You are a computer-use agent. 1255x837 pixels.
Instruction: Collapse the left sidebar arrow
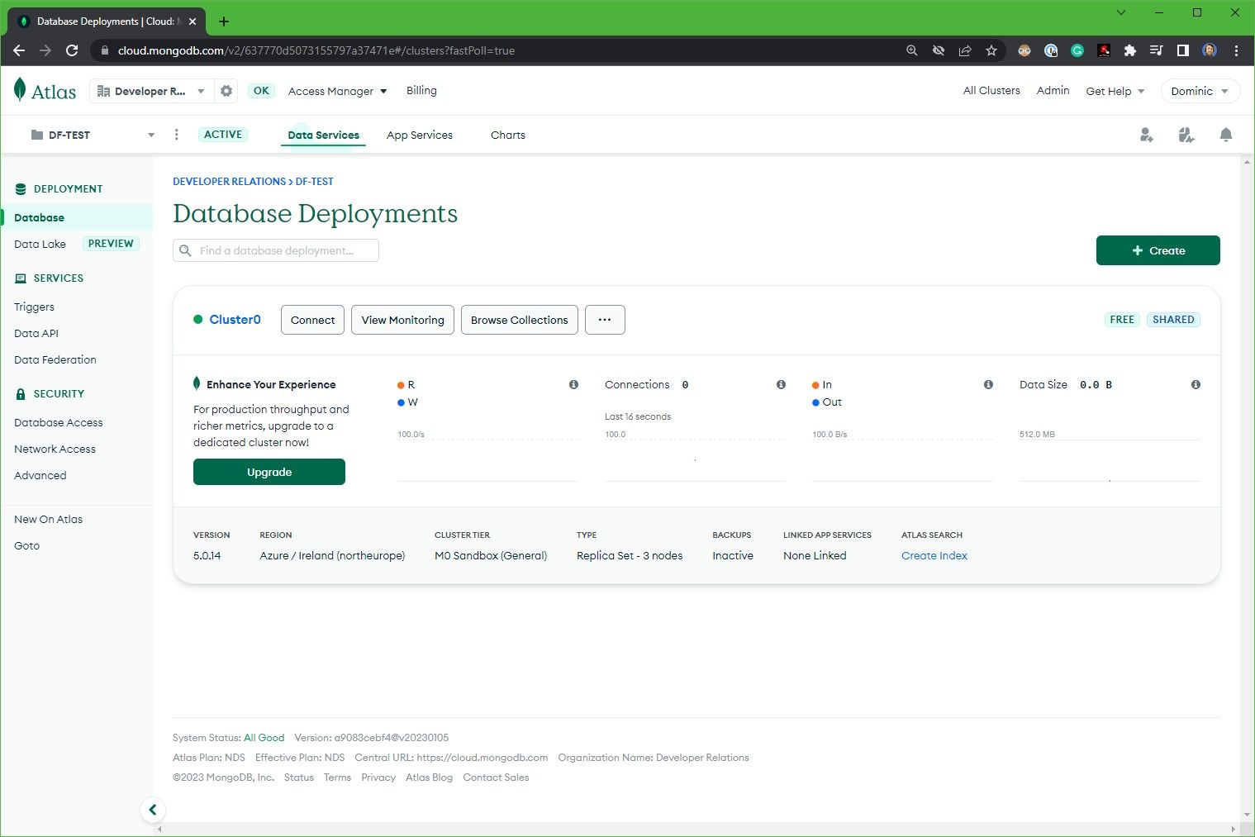coord(153,810)
